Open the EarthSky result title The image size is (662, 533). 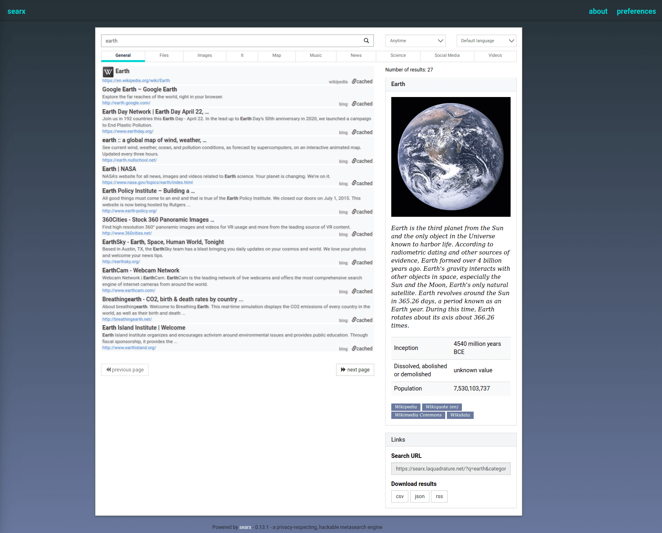(163, 242)
